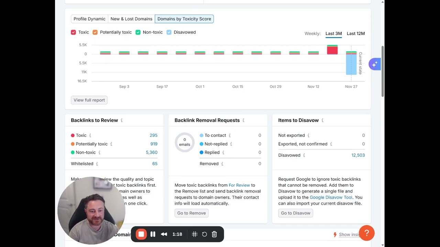This screenshot has width=440, height=247.
Task: Click info icon beside To contact
Action: point(230,136)
